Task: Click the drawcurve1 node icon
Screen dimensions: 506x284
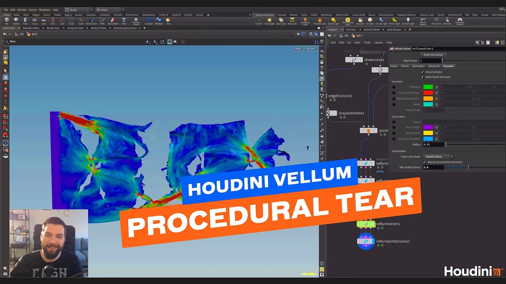Action: click(x=354, y=60)
